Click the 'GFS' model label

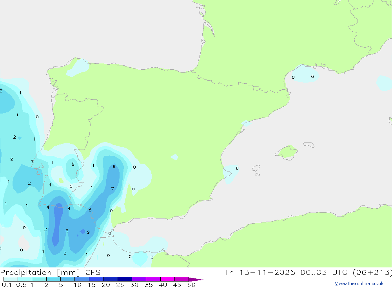pyautogui.click(x=93, y=272)
